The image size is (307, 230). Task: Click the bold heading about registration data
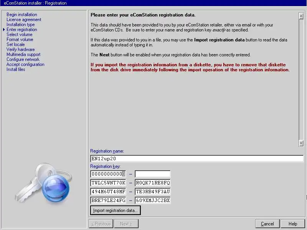click(x=143, y=15)
